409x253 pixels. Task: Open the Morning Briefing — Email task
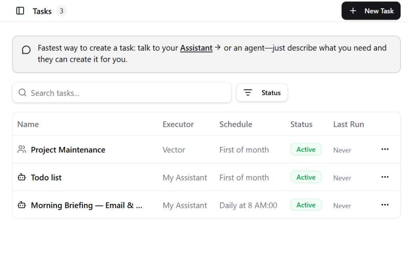tap(86, 206)
